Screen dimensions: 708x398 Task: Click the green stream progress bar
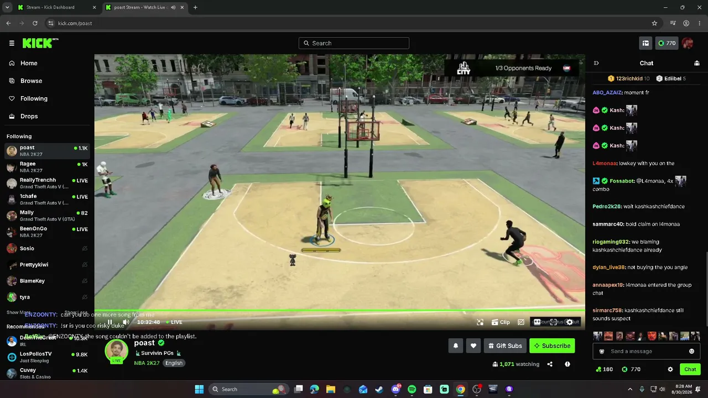coord(340,311)
